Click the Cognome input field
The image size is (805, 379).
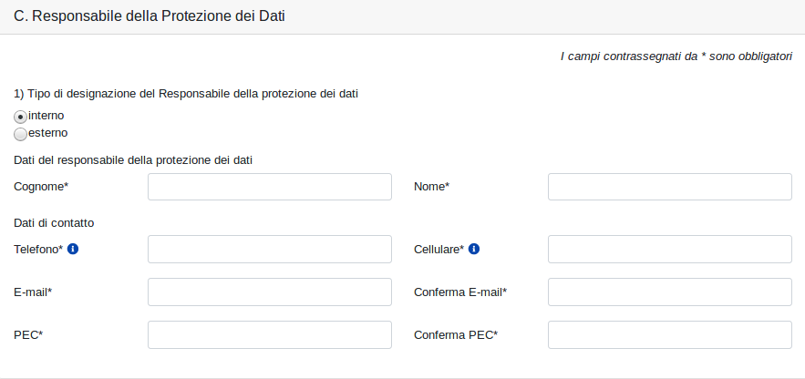pyautogui.click(x=269, y=187)
